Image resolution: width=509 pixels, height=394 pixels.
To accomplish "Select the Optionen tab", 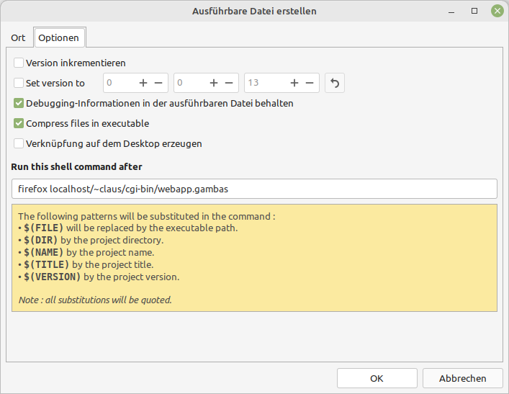I will 59,37.
